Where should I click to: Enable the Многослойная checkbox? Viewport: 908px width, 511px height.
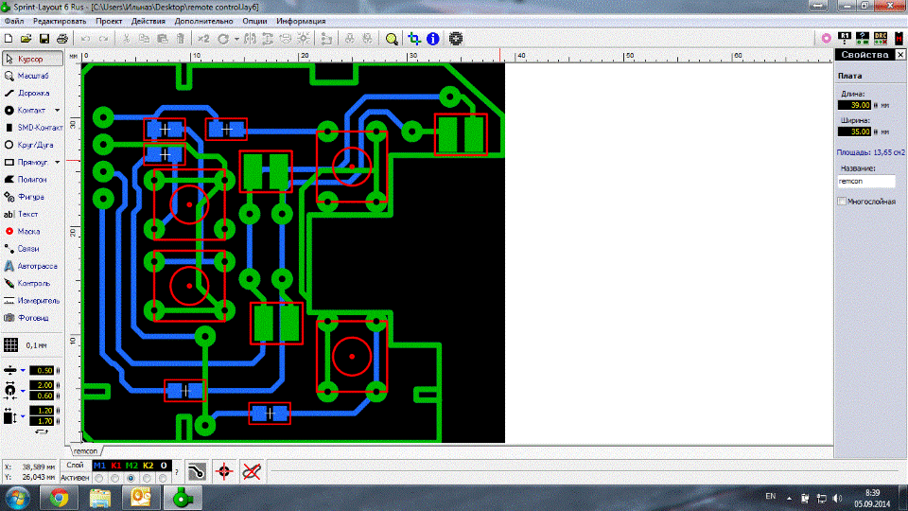(x=842, y=201)
